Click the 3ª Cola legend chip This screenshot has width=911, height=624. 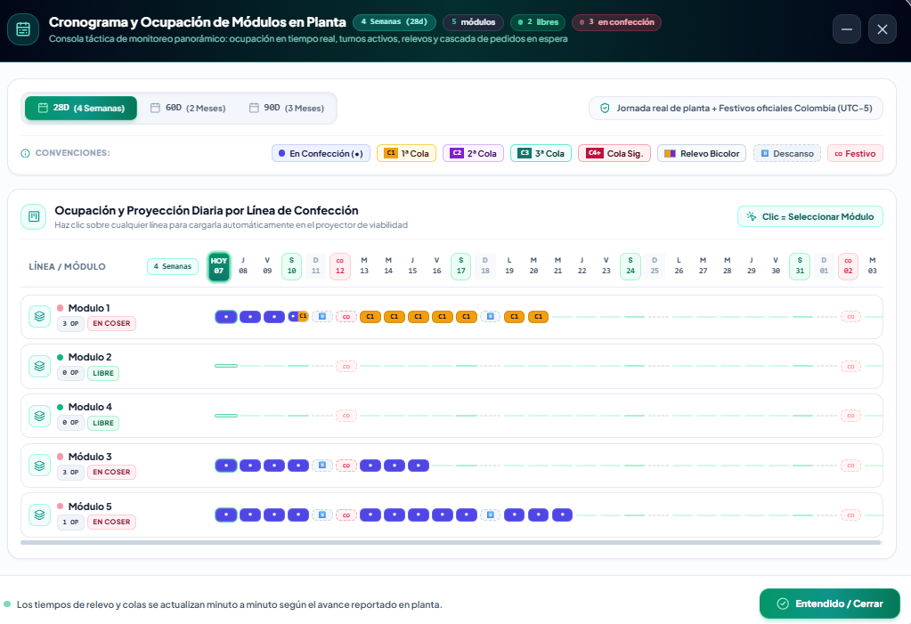(x=541, y=153)
